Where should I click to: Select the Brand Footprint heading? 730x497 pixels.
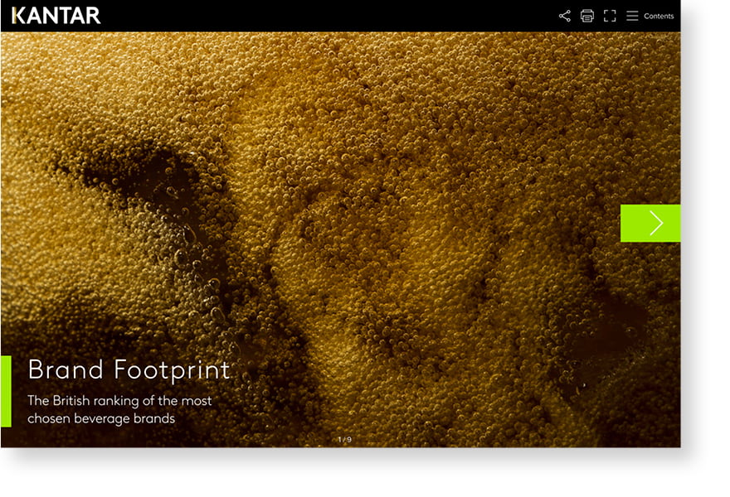tap(129, 369)
